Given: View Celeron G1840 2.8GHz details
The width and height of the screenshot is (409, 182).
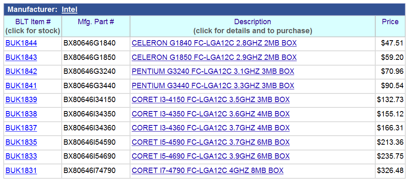Looking at the screenshot, I should point(214,43).
